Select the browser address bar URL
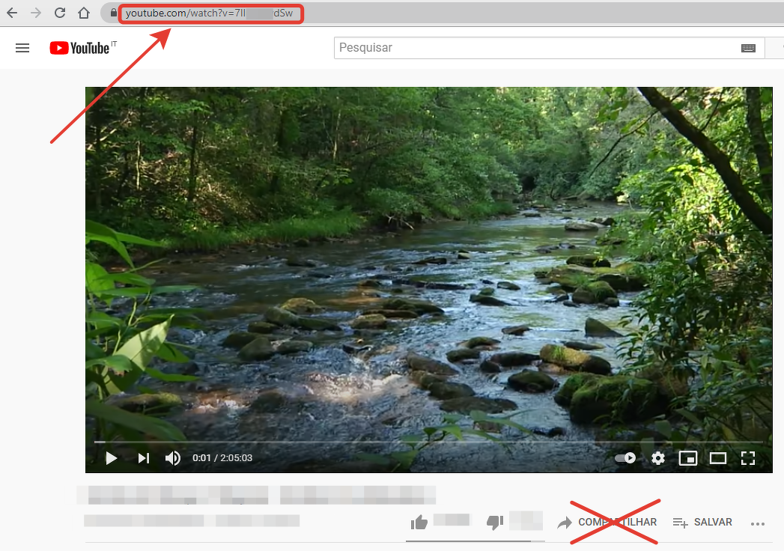784x551 pixels. (210, 13)
